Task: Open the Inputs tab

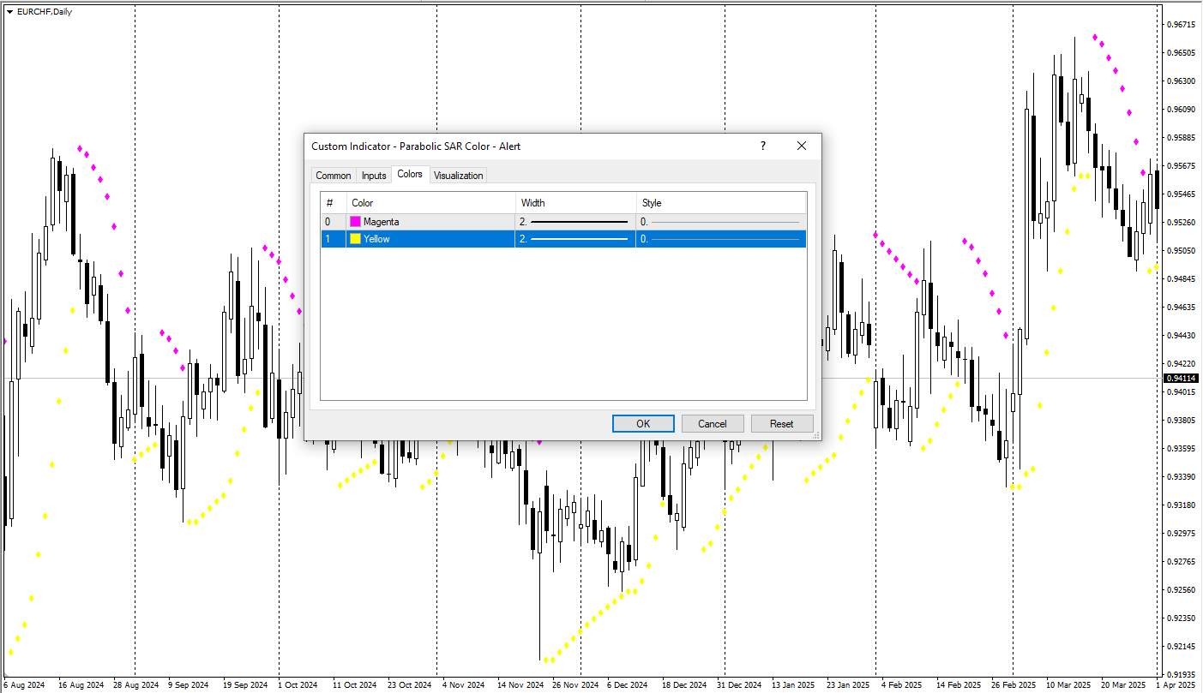Action: click(374, 176)
